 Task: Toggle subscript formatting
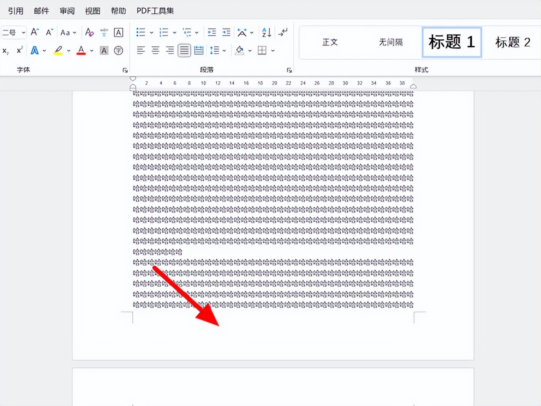point(5,51)
